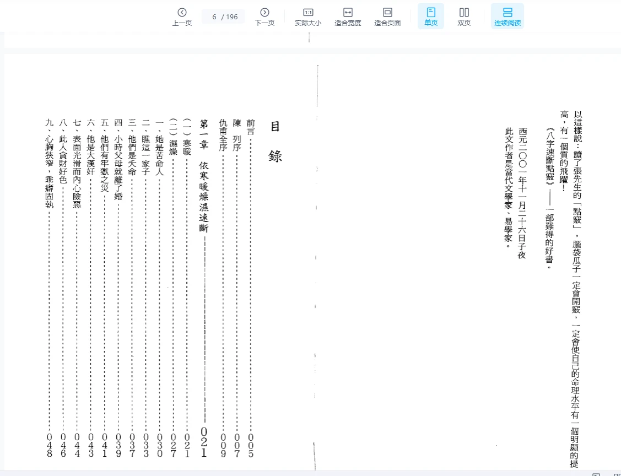621x476 pixels.
Task: Click the total pages text '/ 196'
Action: pyautogui.click(x=230, y=17)
